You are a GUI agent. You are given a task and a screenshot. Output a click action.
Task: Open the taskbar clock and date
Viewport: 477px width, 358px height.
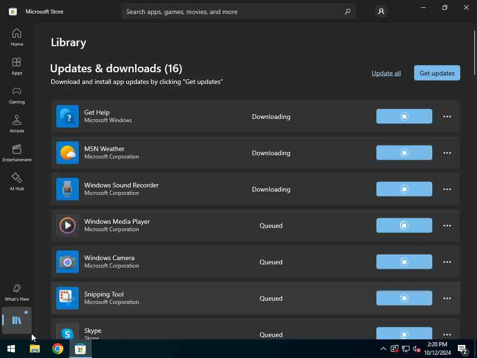(437, 349)
